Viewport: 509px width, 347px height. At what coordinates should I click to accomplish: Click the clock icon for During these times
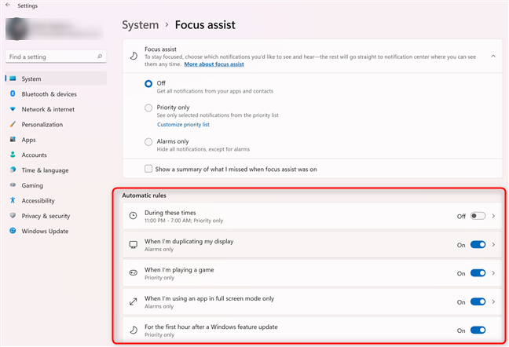(x=133, y=216)
